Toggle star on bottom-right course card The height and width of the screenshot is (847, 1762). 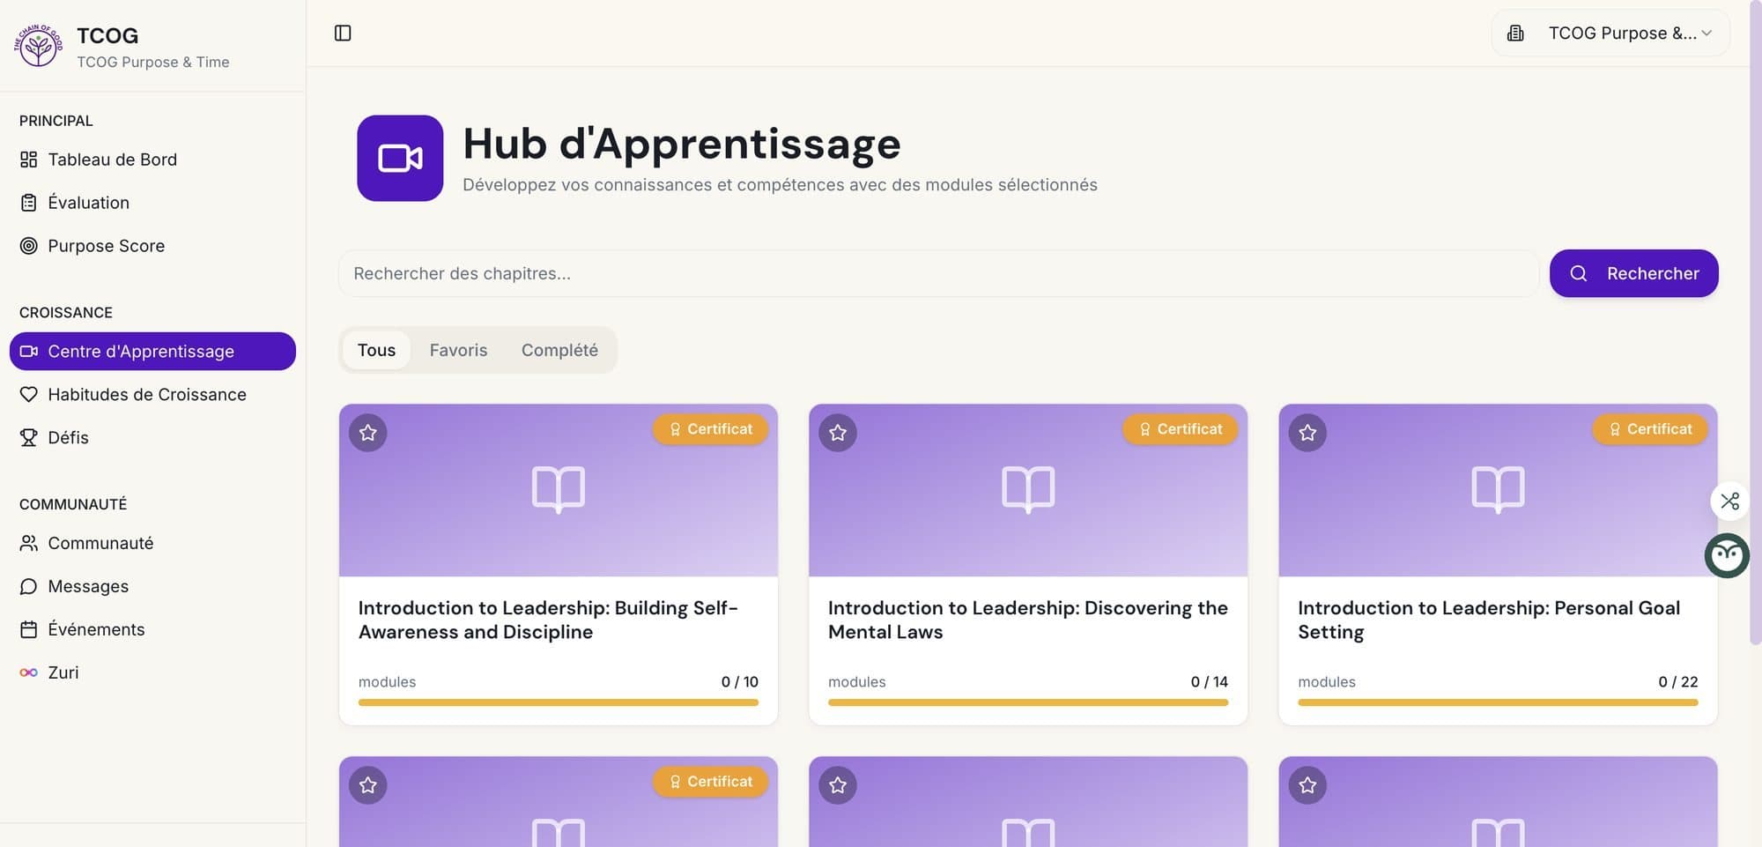click(1307, 785)
